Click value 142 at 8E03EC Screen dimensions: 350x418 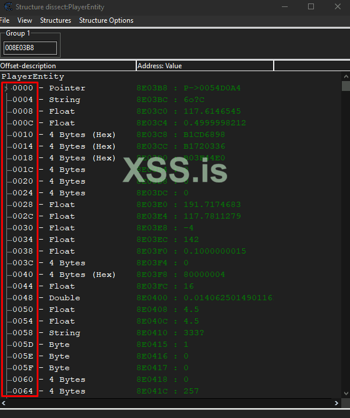pos(191,240)
